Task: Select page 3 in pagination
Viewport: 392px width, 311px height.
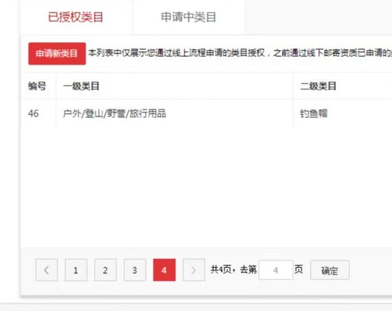Action: coord(135,270)
